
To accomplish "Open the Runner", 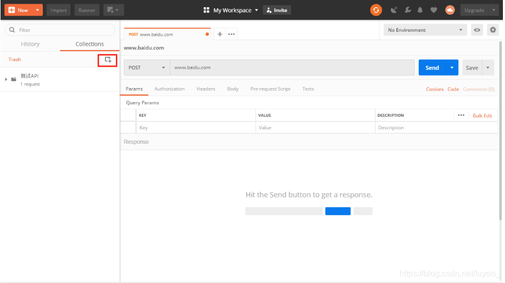I will tap(87, 10).
